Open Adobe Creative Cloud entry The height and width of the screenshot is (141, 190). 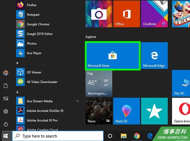(42, 129)
